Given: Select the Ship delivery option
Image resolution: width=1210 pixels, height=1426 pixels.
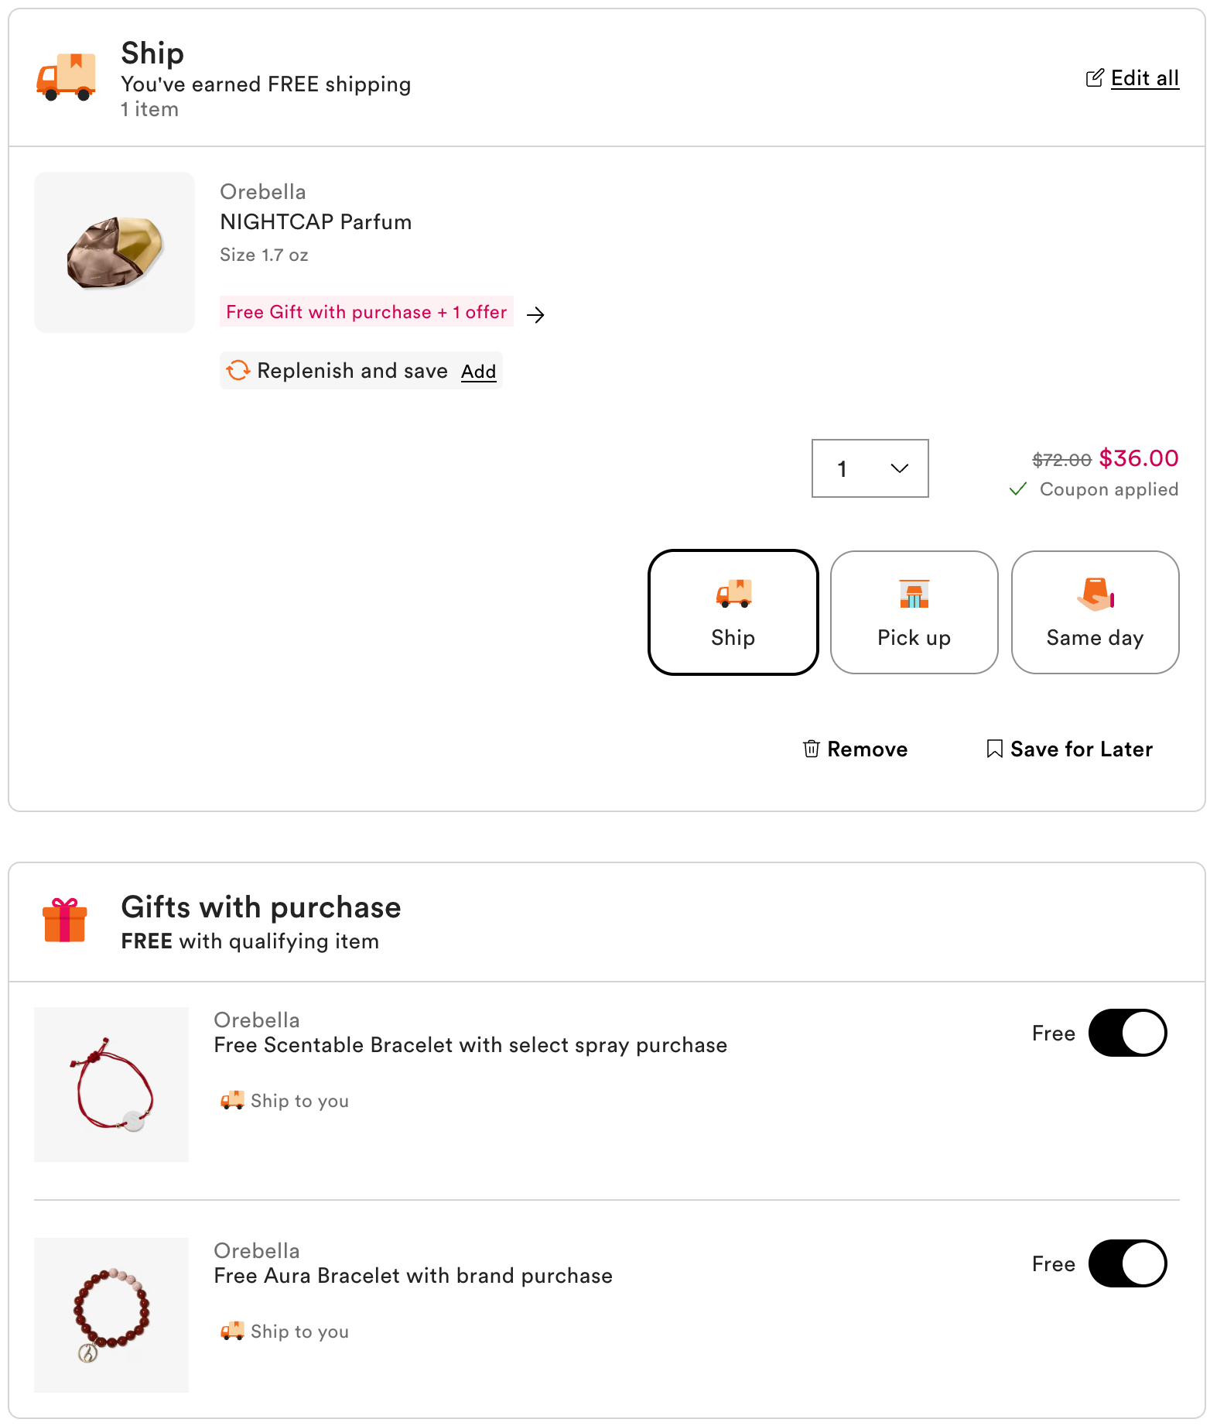Looking at the screenshot, I should tap(733, 612).
